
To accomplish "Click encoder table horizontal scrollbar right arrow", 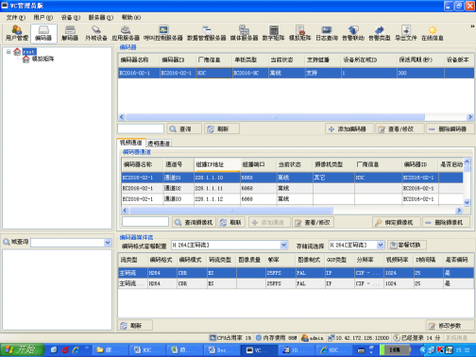I will click(x=470, y=117).
